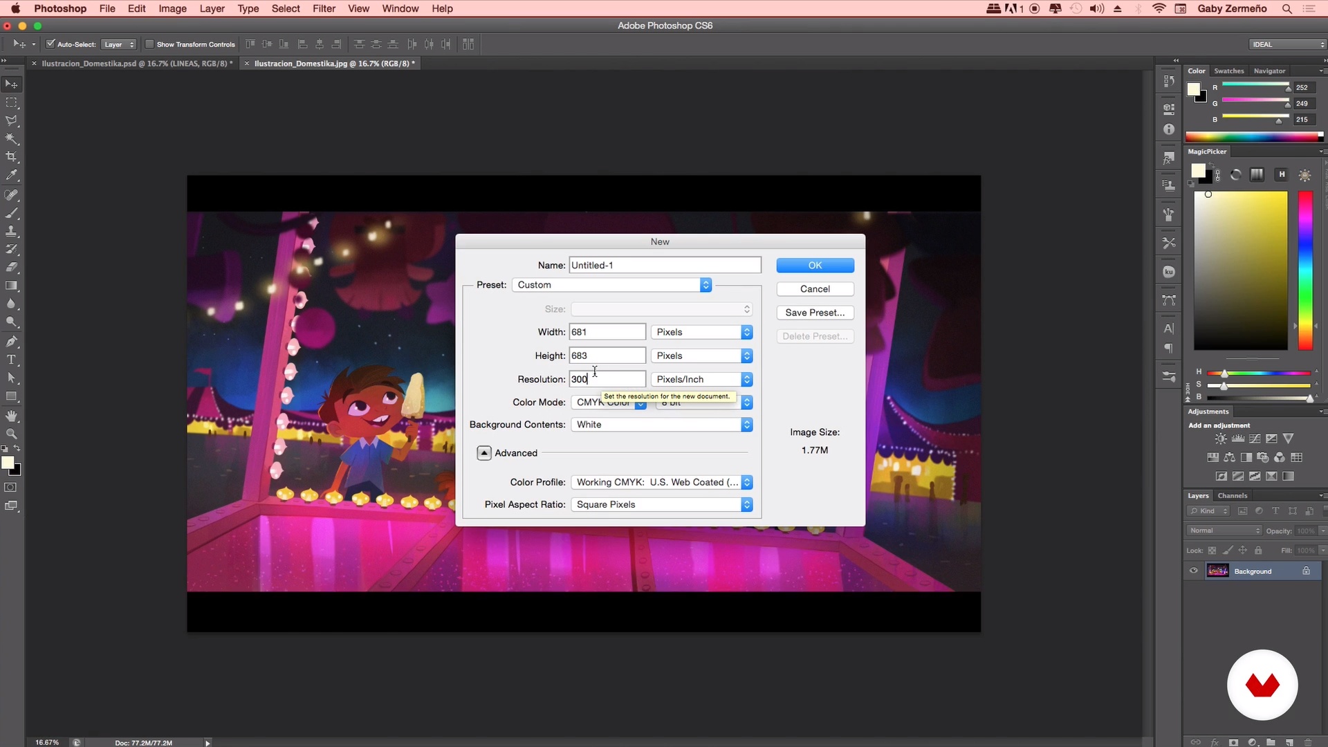Select the Hand tool
The image size is (1328, 747).
coord(12,416)
